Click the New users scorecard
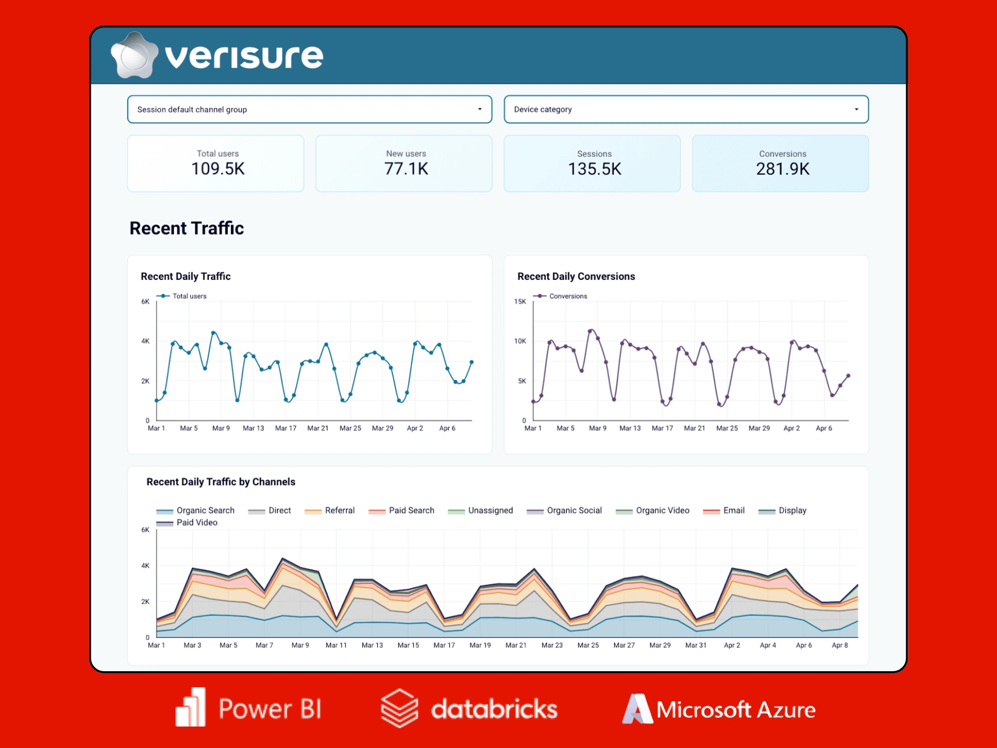This screenshot has height=748, width=997. coord(404,164)
